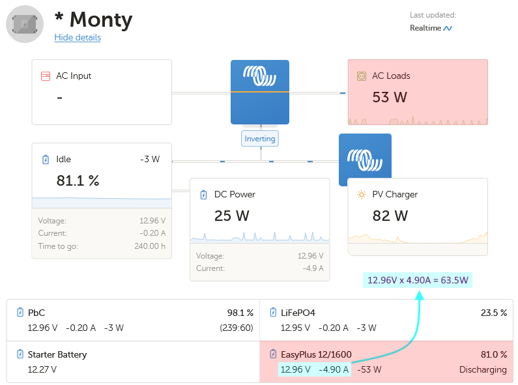Click the battery 81.1 % state of charge
The height and width of the screenshot is (385, 518).
[x=78, y=181]
